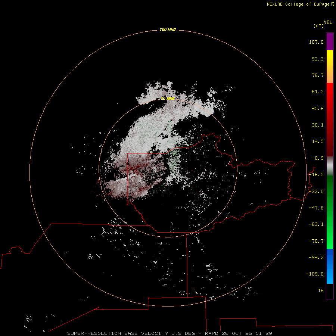
Task: Click the 50 NMI range ring label
Action: tap(168, 99)
